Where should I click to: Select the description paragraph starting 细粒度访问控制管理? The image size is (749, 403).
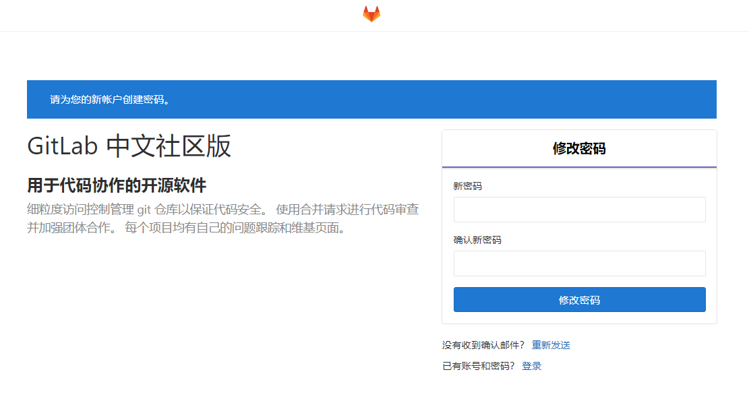(223, 219)
